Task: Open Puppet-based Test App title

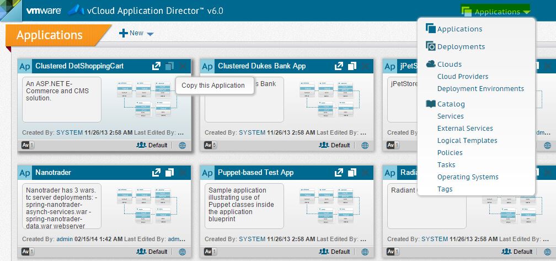Action: click(256, 172)
